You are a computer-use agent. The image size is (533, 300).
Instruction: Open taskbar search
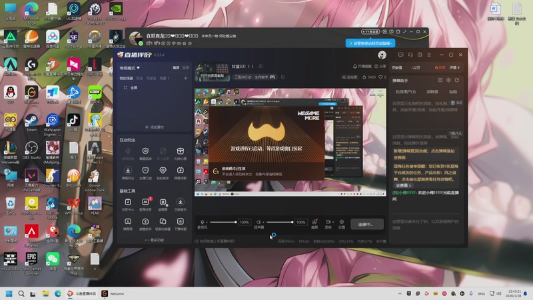tap(21, 293)
